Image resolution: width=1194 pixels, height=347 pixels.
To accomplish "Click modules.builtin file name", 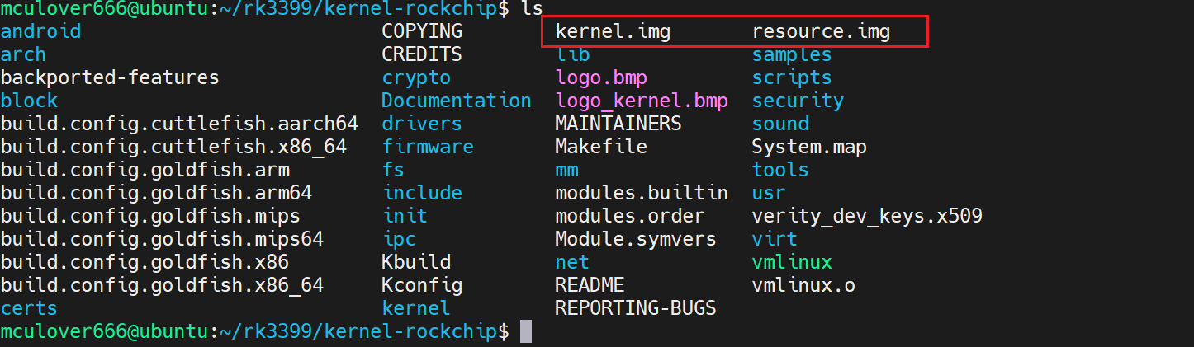I will point(642,194).
